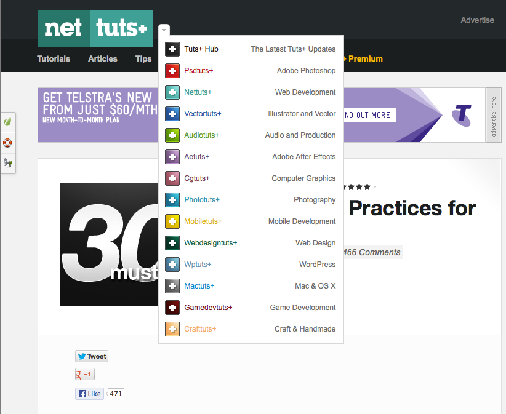Choose Gamedevtuts+ in the network menu
The image size is (506, 414).
[208, 308]
